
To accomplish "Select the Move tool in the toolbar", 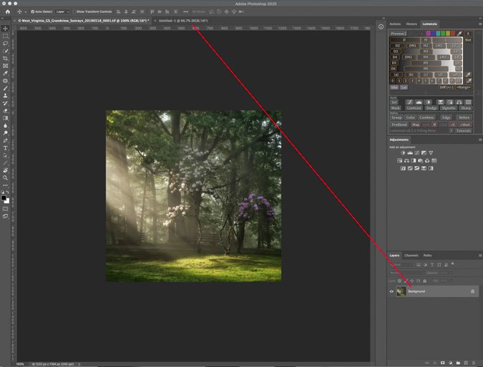I will 5,29.
